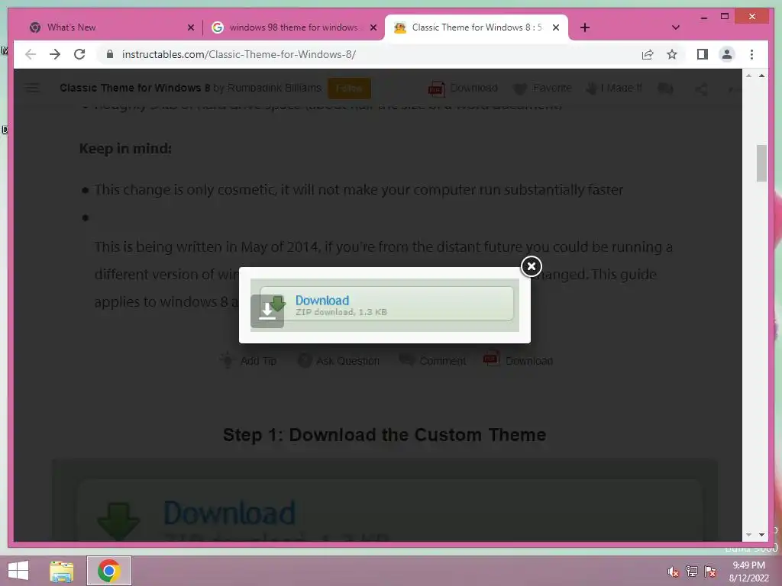Mark the instructable as Favorite

click(x=542, y=89)
